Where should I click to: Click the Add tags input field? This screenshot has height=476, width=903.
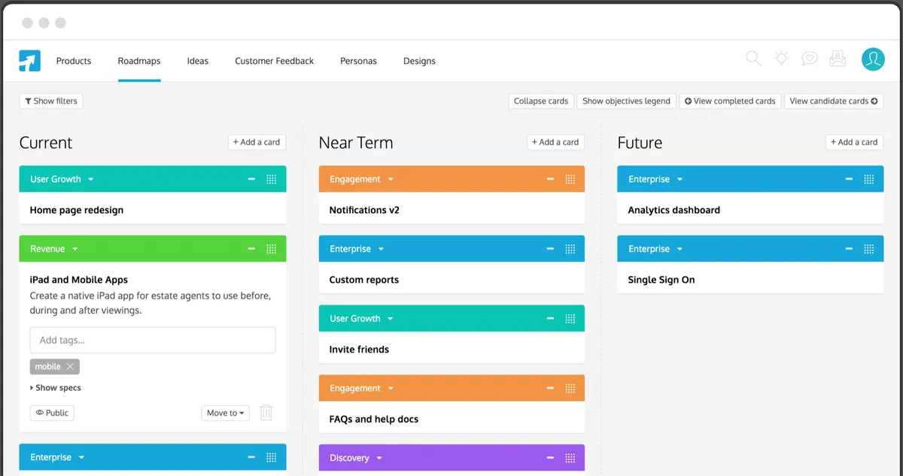coord(153,340)
